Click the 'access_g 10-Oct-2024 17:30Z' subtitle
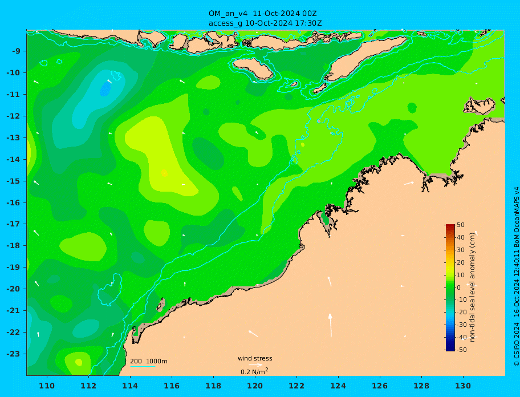The image size is (520, 397). pyautogui.click(x=265, y=23)
